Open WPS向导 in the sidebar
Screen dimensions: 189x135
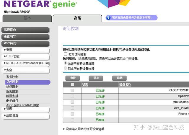coord(25,43)
